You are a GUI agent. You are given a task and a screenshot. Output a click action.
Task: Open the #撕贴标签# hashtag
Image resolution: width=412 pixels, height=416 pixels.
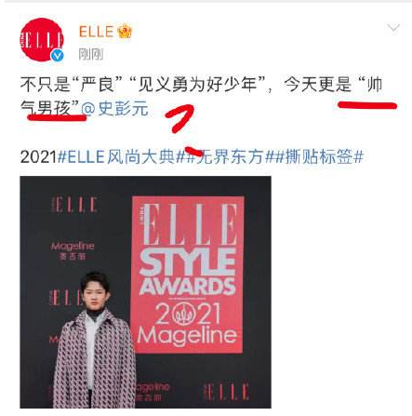(319, 156)
